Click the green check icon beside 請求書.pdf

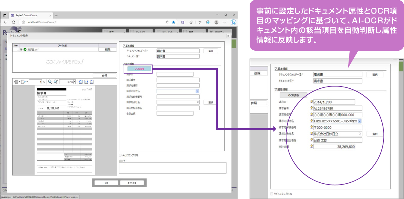25,50
